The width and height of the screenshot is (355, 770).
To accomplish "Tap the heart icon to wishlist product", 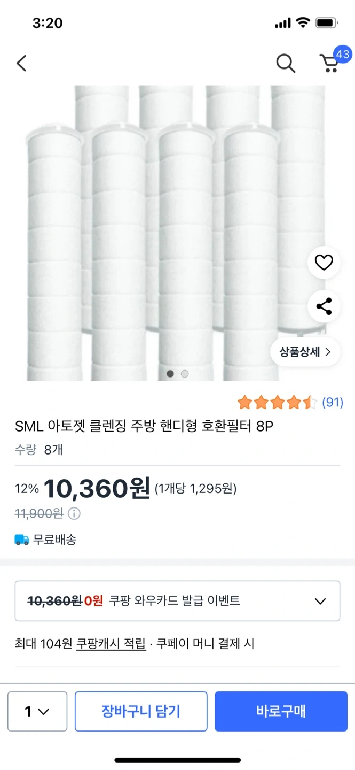I will click(x=324, y=263).
